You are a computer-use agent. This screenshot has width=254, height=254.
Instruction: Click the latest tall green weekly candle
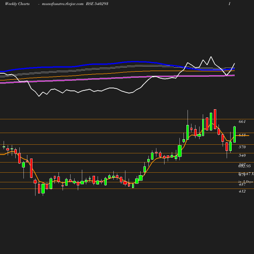point(235,135)
